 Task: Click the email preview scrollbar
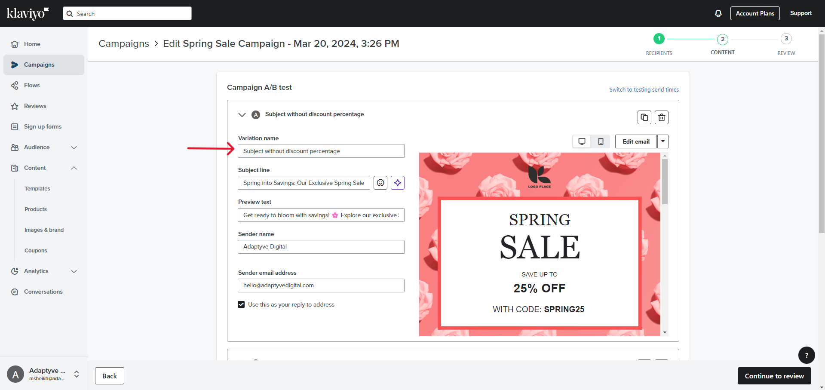[x=665, y=181]
